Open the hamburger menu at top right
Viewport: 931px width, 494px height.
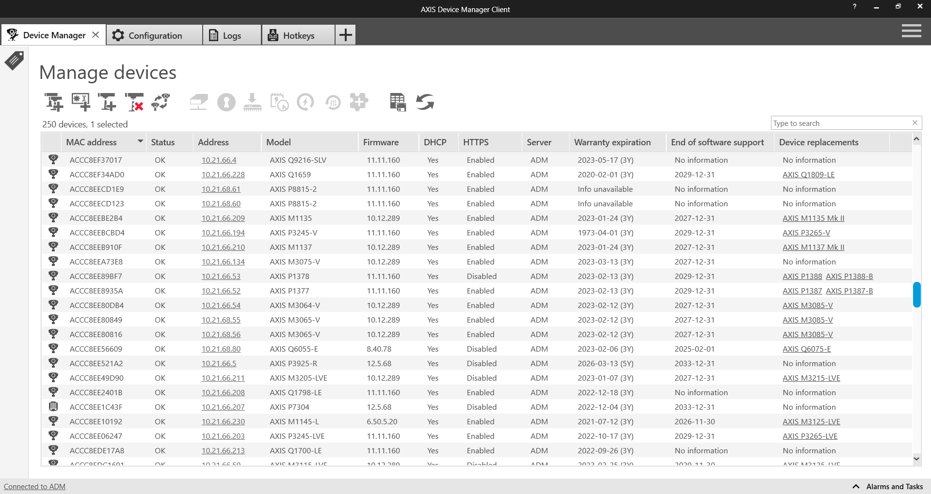(912, 31)
